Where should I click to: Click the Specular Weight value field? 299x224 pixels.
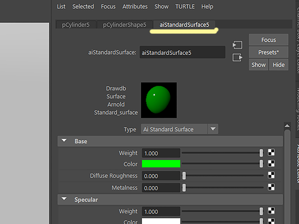161,211
